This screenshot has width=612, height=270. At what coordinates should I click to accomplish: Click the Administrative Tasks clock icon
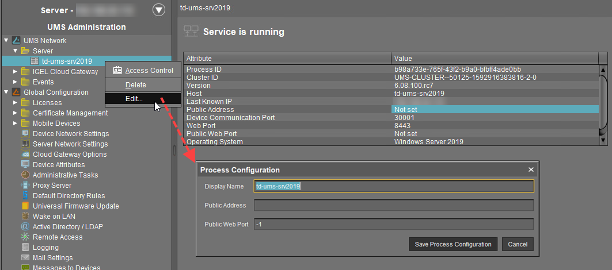pyautogui.click(x=25, y=175)
